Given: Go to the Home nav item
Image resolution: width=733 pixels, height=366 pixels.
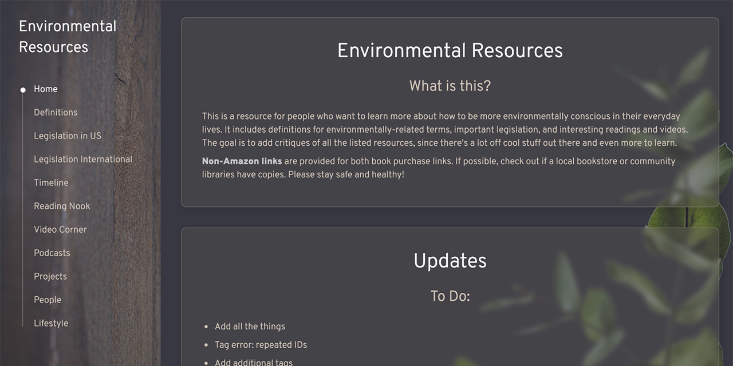Looking at the screenshot, I should tap(46, 89).
